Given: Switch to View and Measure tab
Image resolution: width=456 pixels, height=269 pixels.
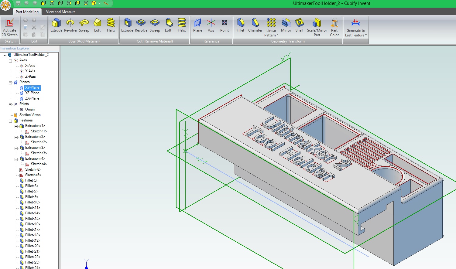Looking at the screenshot, I should click(61, 12).
